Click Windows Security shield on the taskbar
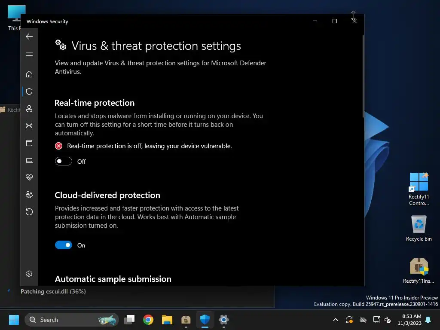The height and width of the screenshot is (330, 440). click(205, 320)
